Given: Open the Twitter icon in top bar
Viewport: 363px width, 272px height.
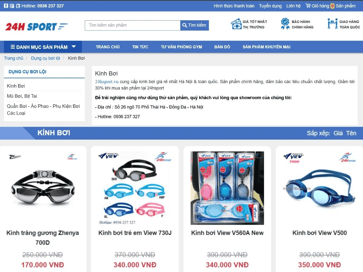Looking at the screenshot, I should [18, 6].
